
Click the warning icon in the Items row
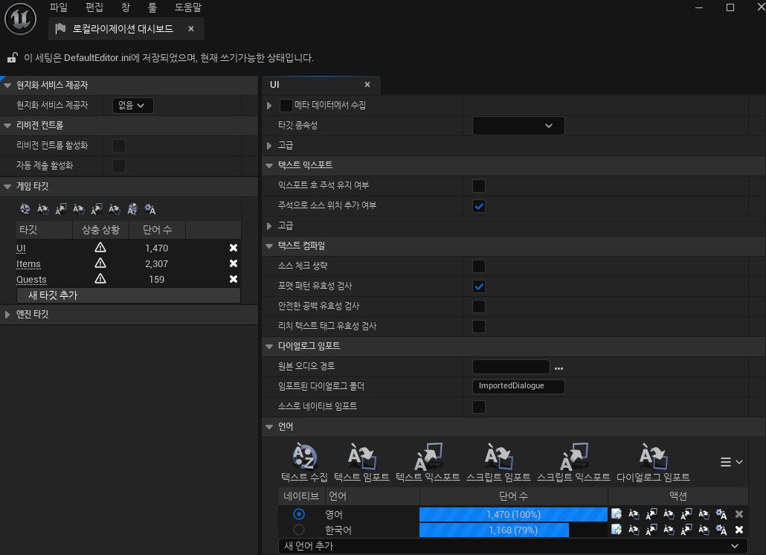click(100, 263)
